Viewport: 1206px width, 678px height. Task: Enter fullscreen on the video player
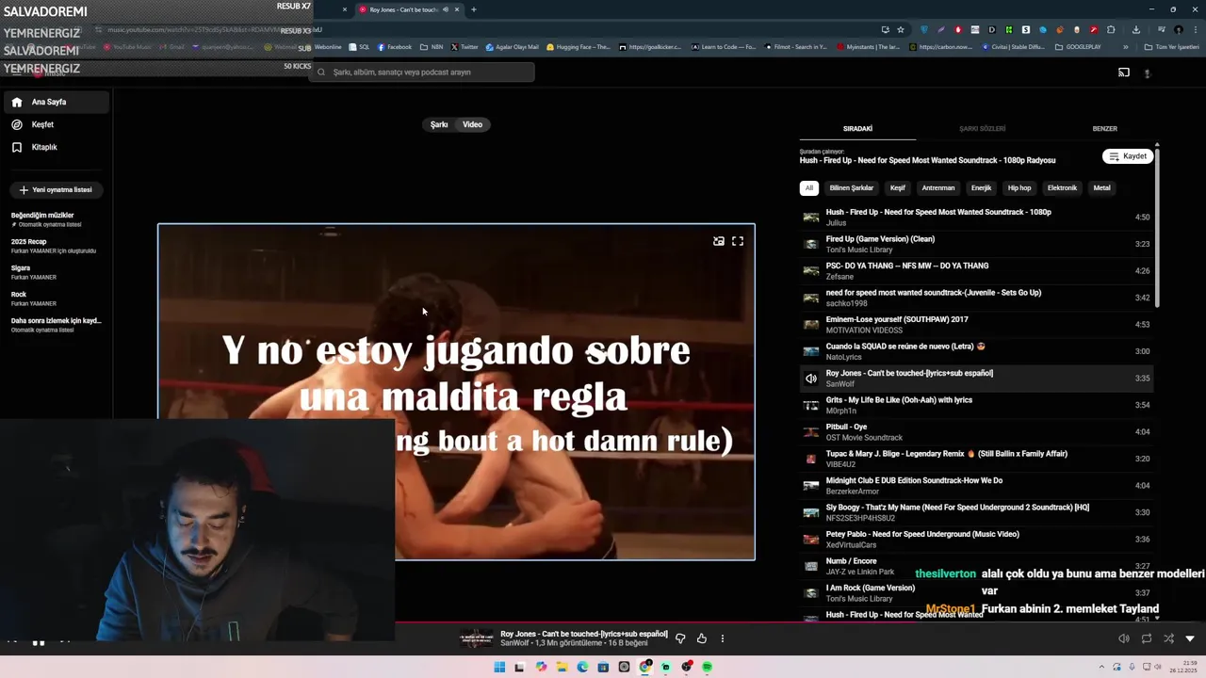(738, 241)
